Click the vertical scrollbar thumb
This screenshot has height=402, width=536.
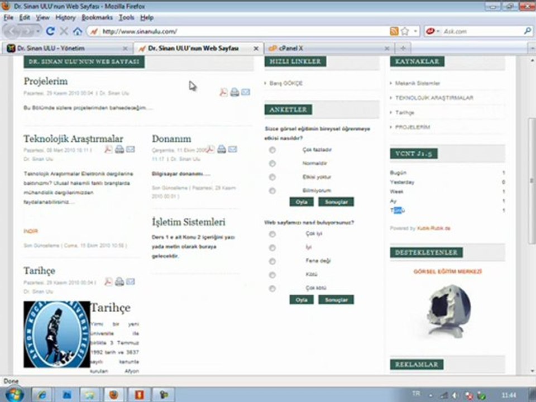(x=532, y=181)
